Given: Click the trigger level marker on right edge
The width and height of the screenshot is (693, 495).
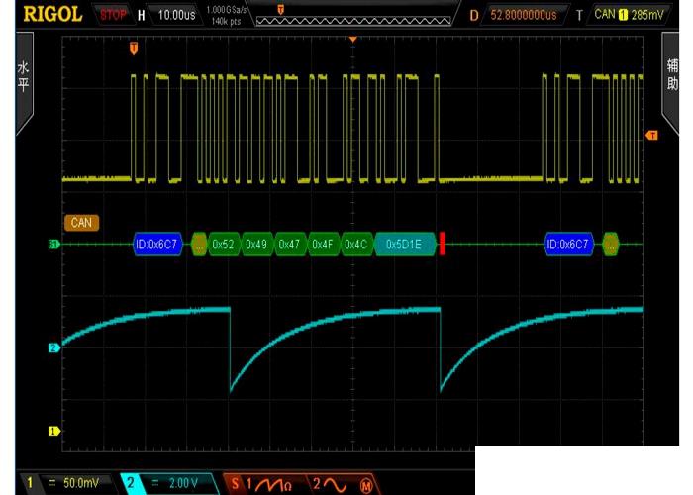Looking at the screenshot, I should tap(651, 135).
